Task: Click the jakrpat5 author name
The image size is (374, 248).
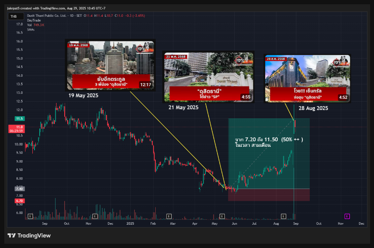Action: pos(16,8)
